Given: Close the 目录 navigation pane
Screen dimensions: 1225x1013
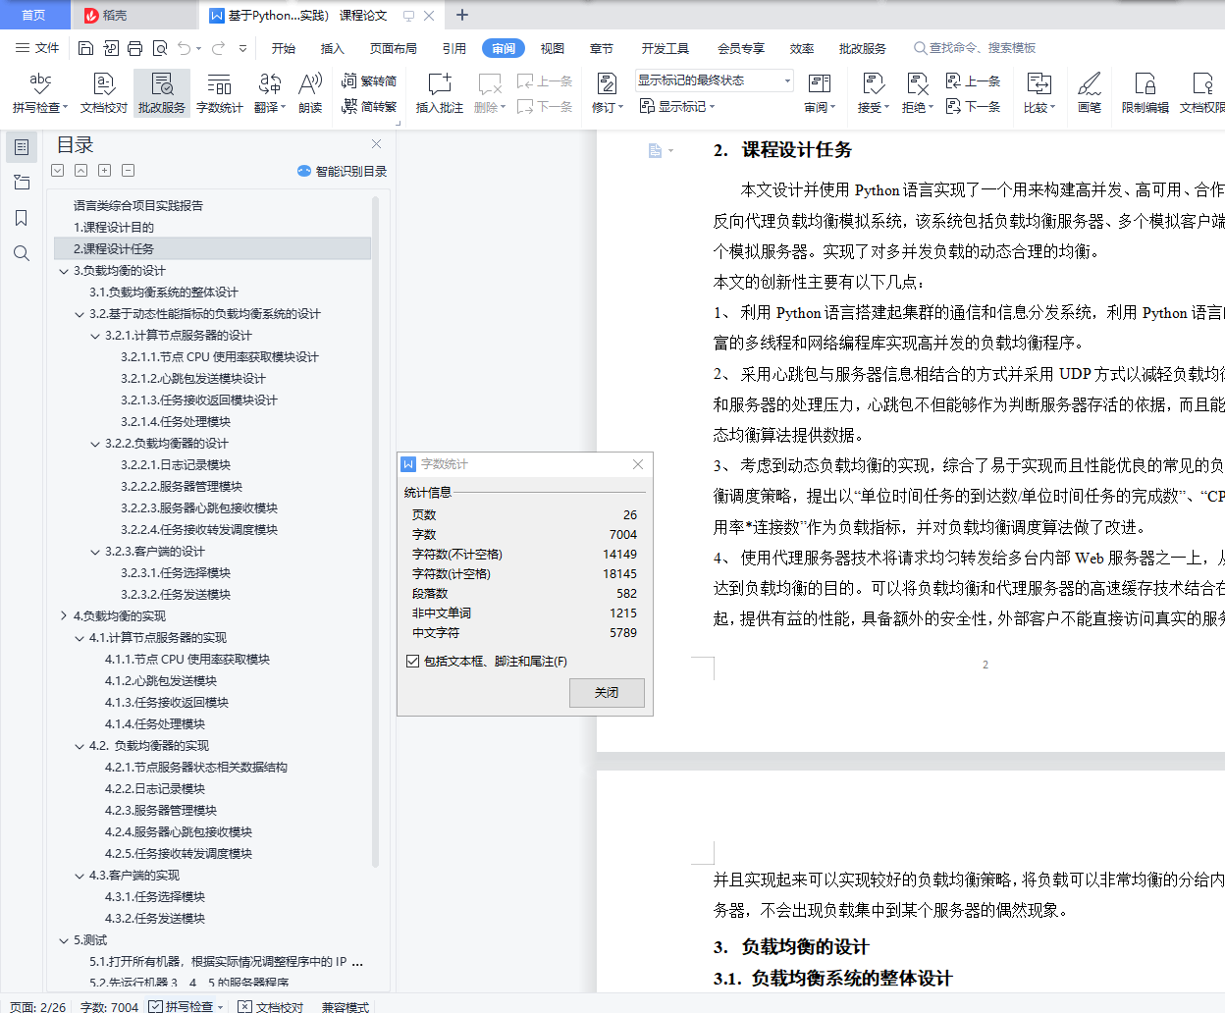Looking at the screenshot, I should pyautogui.click(x=376, y=144).
